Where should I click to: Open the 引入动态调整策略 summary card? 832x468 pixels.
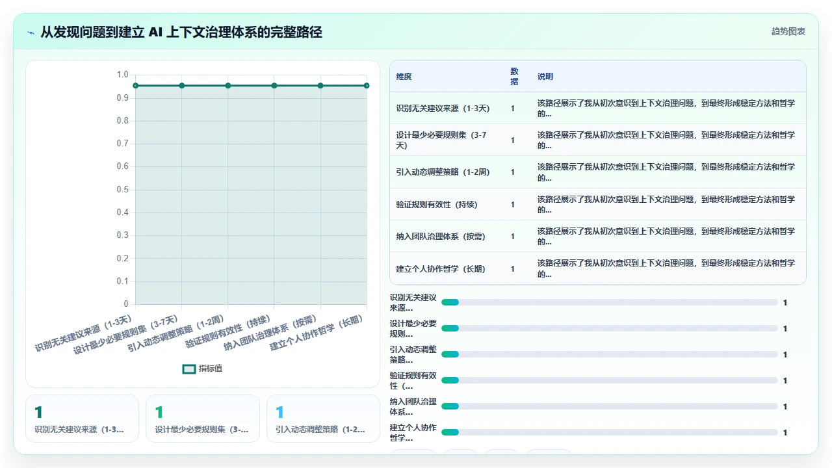[x=323, y=419]
